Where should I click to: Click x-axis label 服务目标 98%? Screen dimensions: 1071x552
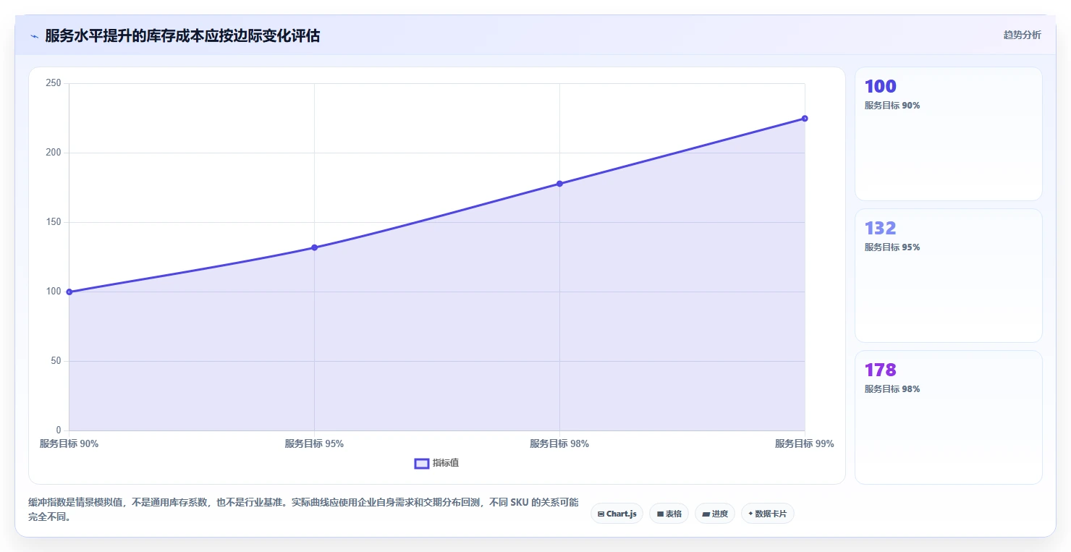[559, 443]
